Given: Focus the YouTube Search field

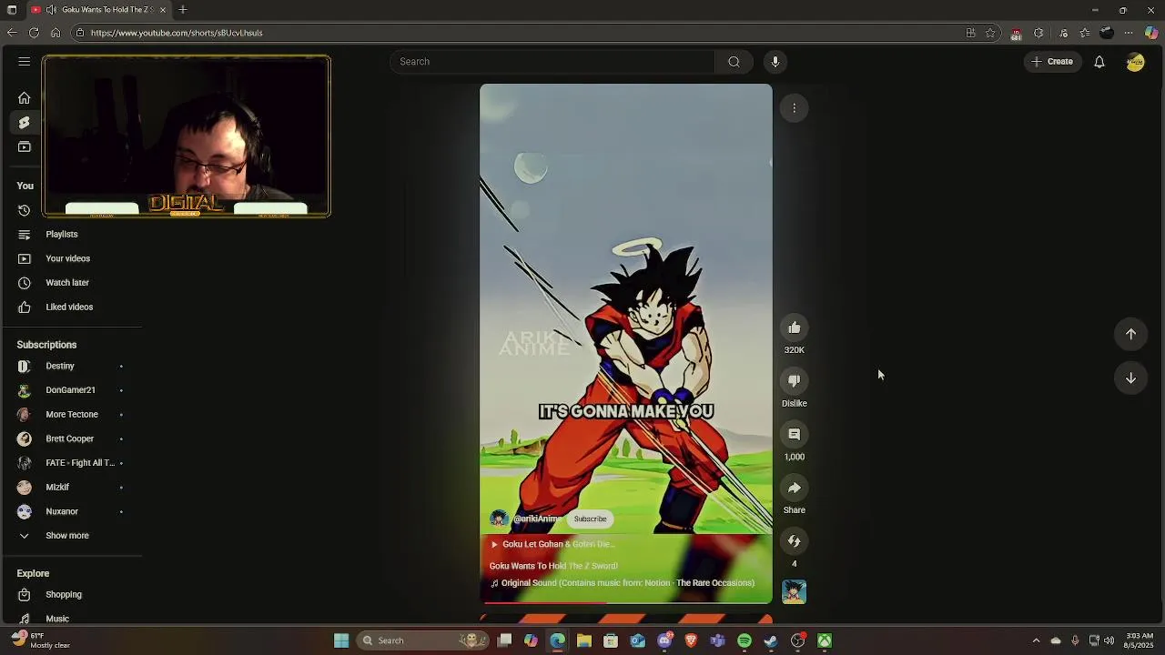Looking at the screenshot, I should tap(553, 62).
